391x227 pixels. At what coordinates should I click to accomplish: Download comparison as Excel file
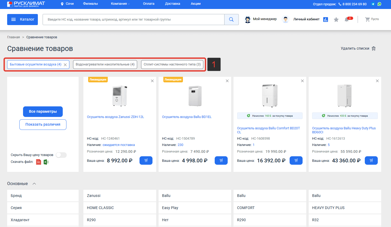pyautogui.click(x=46, y=162)
